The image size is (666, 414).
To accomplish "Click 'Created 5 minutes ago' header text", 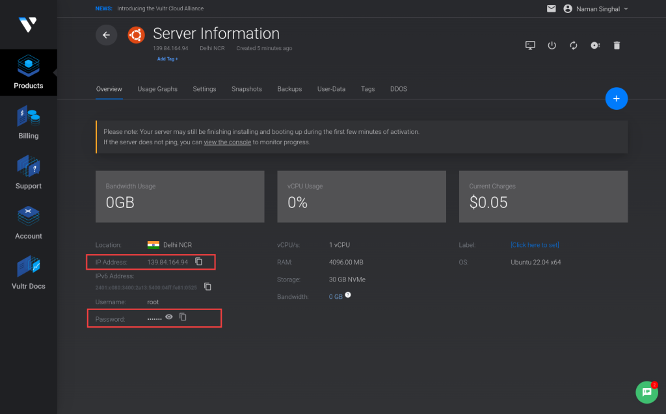I will (264, 48).
